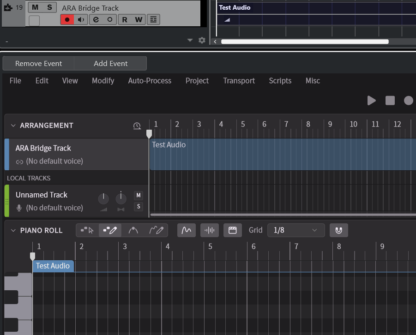Open the dropdown arrow beside the gear
The image size is (416, 335).
click(190, 40)
